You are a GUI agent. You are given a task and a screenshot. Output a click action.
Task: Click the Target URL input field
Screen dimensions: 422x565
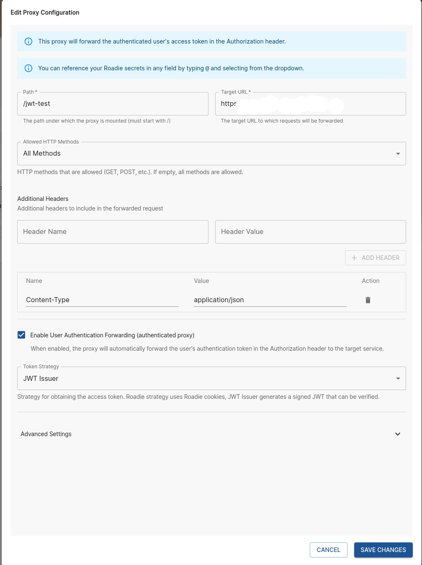(x=310, y=104)
